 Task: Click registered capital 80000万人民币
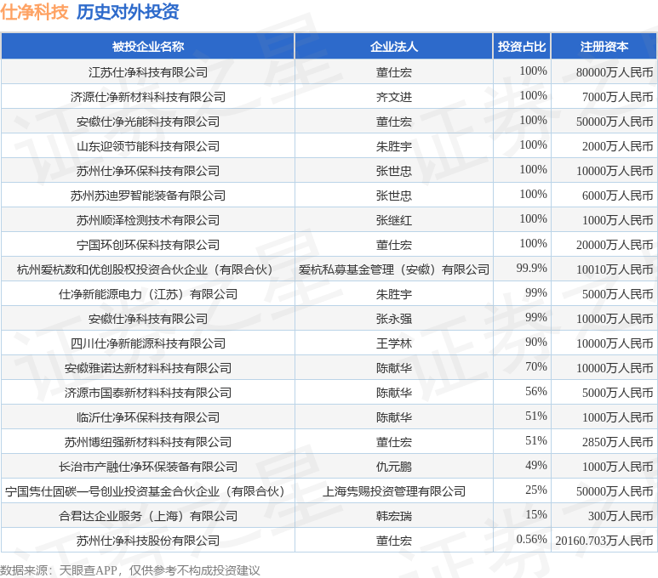[x=615, y=72]
